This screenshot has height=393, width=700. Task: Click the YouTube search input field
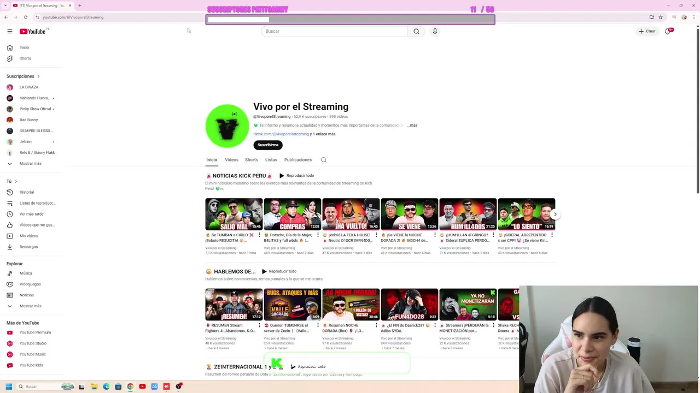(335, 31)
